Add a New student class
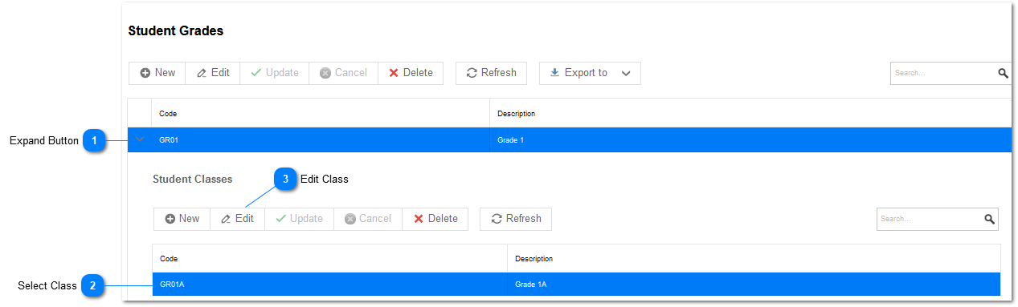Screen dimensions: 1018x307 tap(182, 219)
